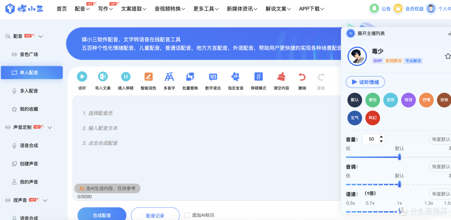Reset pitch with 音调 恢复默认 button
This screenshot has width=451, height=220.
pyautogui.click(x=441, y=167)
